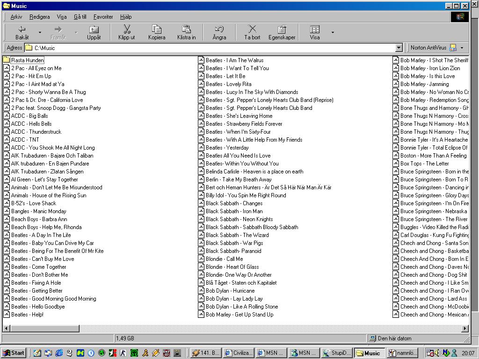Click the horizontal scrollbar thumb
This screenshot has height=359, width=479.
click(44, 329)
